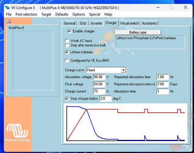The image size is (194, 153).
Task: Click the Battery type button
Action: 138,32
